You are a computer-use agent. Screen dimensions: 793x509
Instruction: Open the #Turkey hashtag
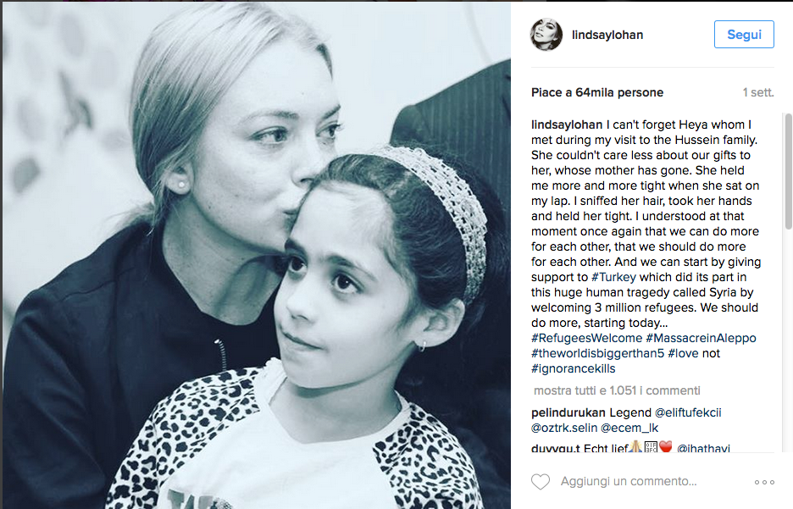point(613,277)
